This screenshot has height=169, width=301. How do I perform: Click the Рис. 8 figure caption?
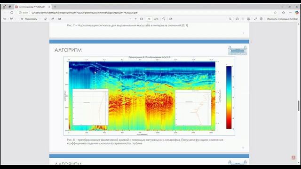coord(145,141)
